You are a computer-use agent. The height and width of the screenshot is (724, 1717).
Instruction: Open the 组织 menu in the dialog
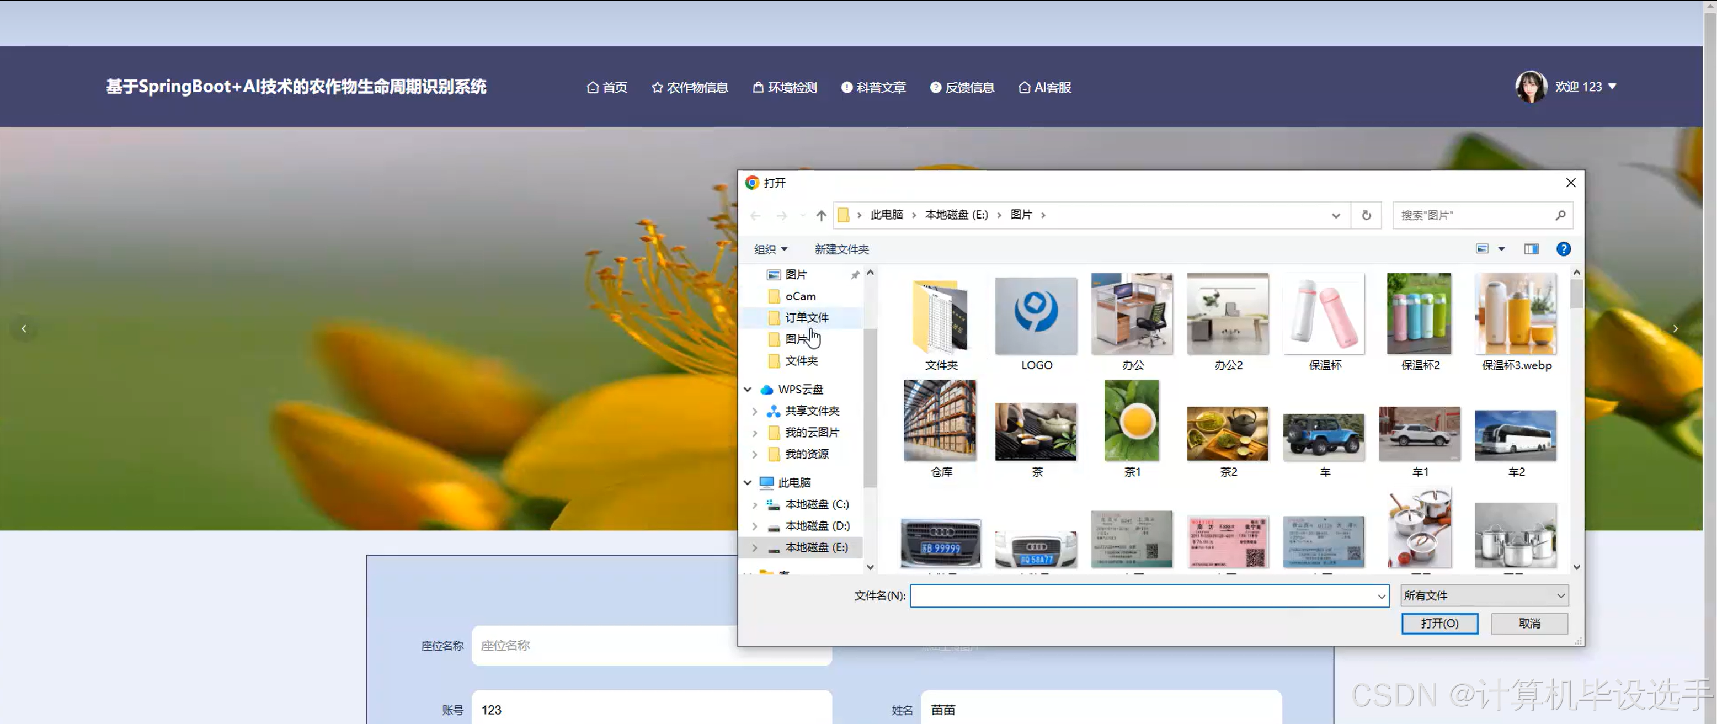tap(770, 249)
